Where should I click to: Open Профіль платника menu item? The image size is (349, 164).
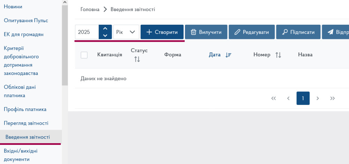tap(25, 109)
